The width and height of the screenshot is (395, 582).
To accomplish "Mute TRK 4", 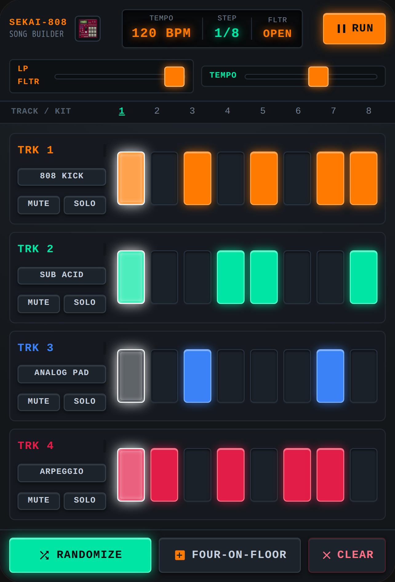I will pos(39,501).
